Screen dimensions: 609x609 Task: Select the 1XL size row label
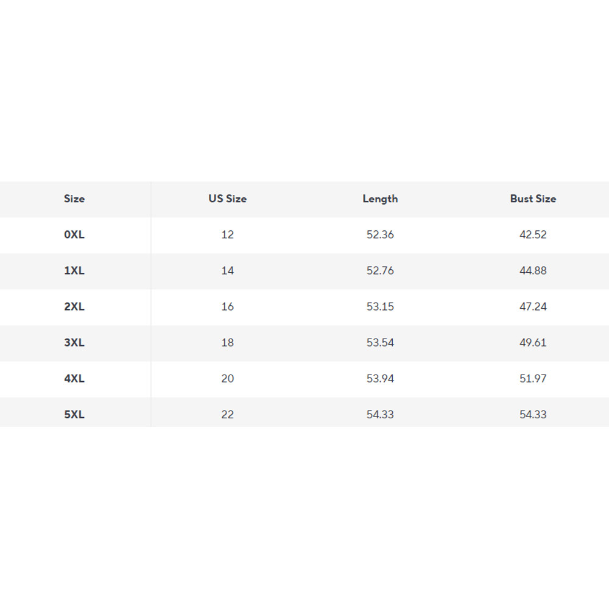(74, 270)
